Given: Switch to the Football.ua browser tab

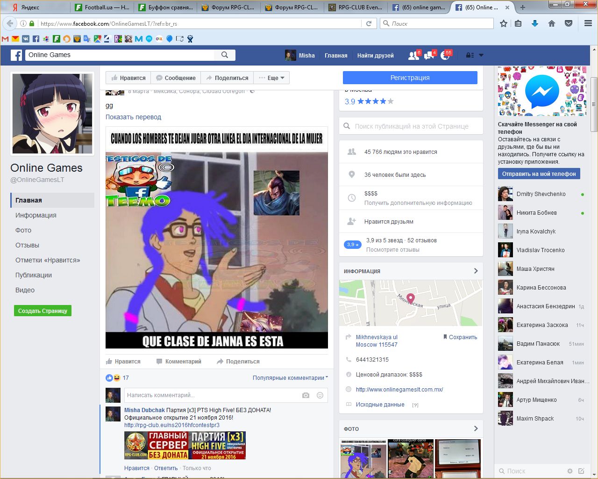Looking at the screenshot, I should point(103,7).
